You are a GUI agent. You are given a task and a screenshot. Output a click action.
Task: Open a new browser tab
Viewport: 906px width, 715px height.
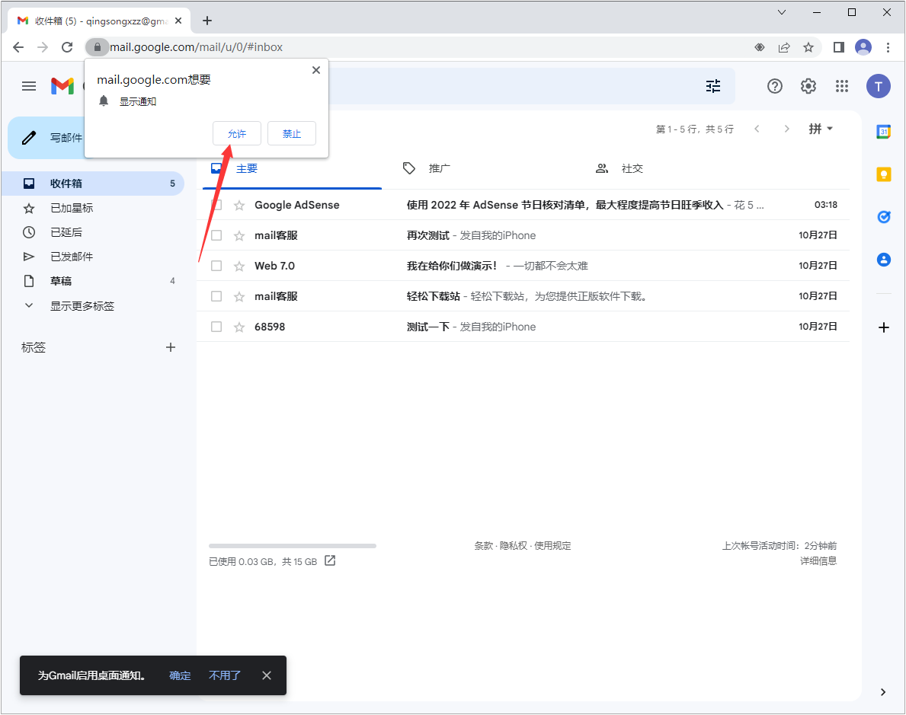[x=206, y=21]
